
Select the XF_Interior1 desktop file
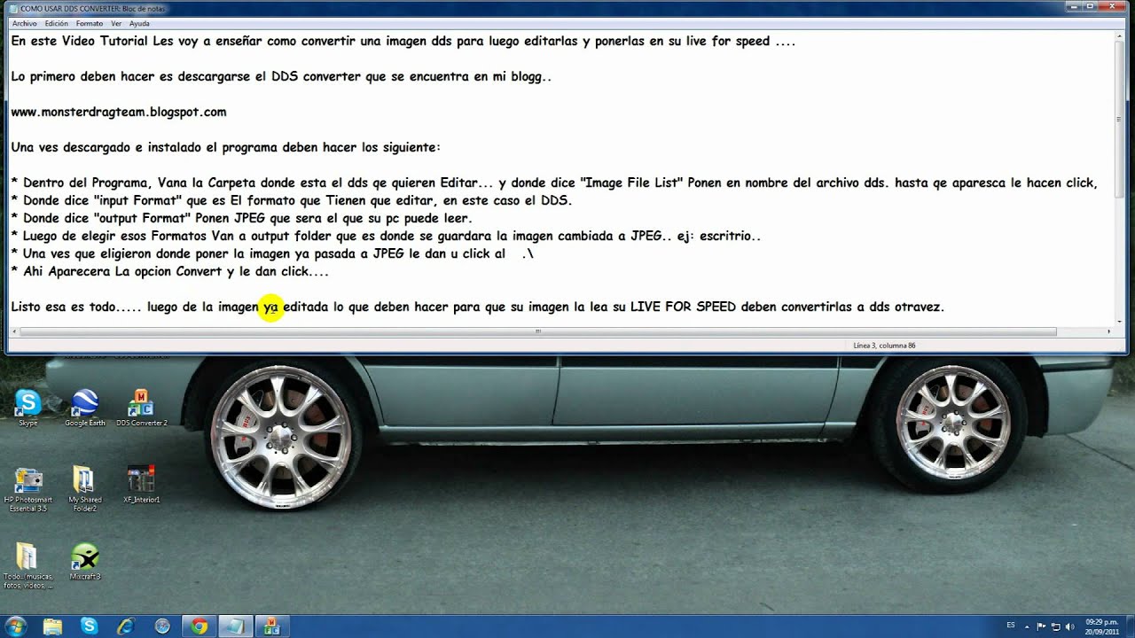[x=141, y=485]
